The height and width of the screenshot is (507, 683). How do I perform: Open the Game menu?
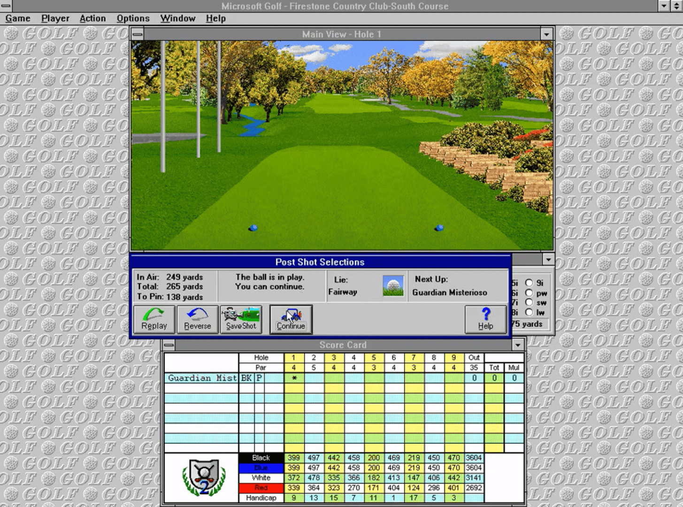tap(18, 18)
